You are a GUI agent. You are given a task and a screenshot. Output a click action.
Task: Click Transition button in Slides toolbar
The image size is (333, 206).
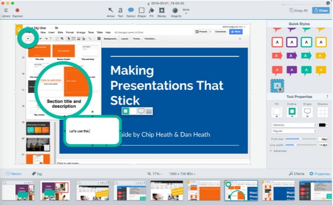[x=150, y=39]
